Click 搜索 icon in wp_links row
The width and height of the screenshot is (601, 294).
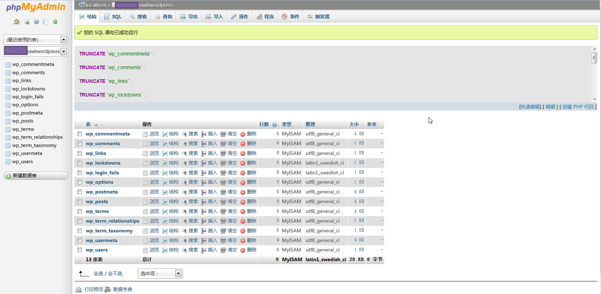pyautogui.click(x=184, y=153)
